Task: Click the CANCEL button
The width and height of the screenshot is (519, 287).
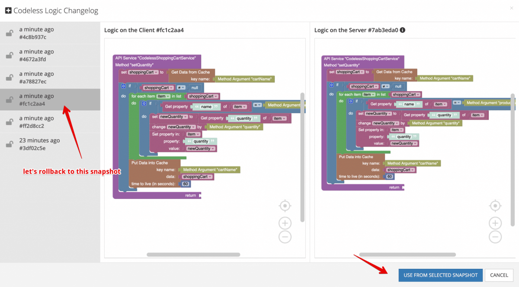Action: [x=499, y=275]
